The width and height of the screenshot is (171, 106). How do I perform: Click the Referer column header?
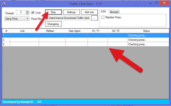[52, 31]
